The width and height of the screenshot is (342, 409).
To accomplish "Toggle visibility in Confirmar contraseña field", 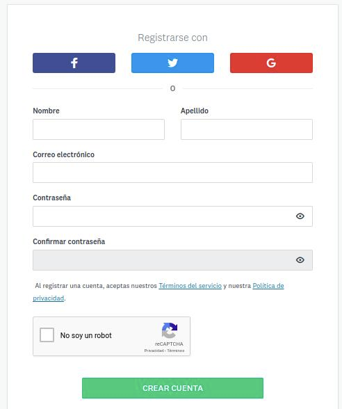I will click(x=300, y=260).
